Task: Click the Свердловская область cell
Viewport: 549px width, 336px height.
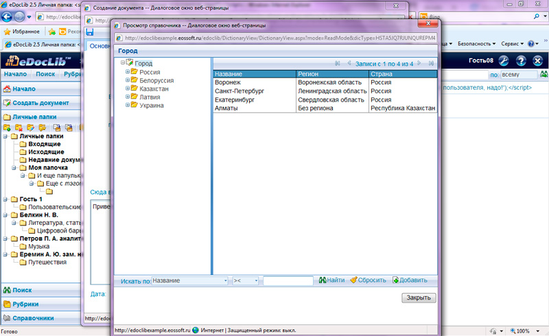Action: click(332, 99)
